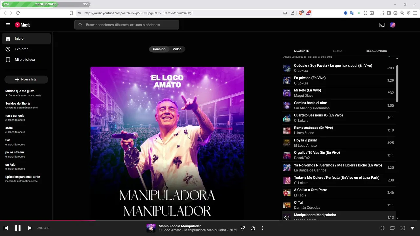This screenshot has height=236, width=420.
Task: Play Hoy la vi pasar from queue
Action: 339,143
